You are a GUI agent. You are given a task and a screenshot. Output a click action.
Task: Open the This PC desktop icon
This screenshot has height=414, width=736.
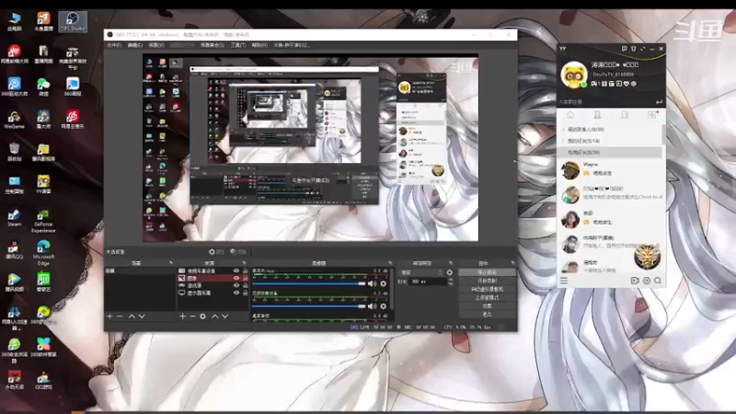[x=14, y=21]
